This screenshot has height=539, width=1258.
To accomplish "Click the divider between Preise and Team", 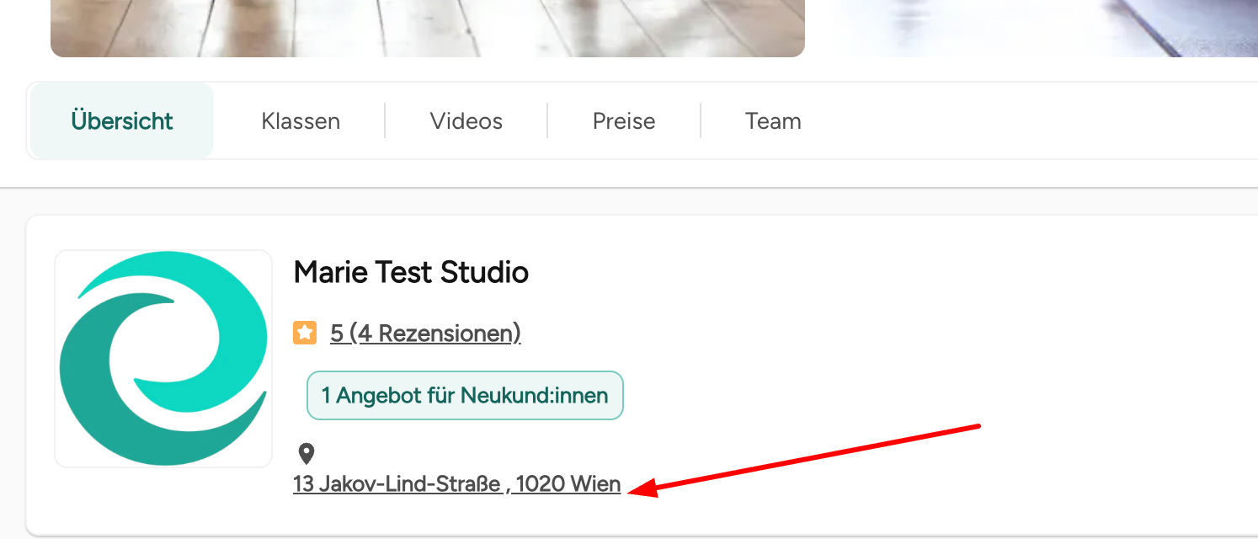I will coord(701,121).
